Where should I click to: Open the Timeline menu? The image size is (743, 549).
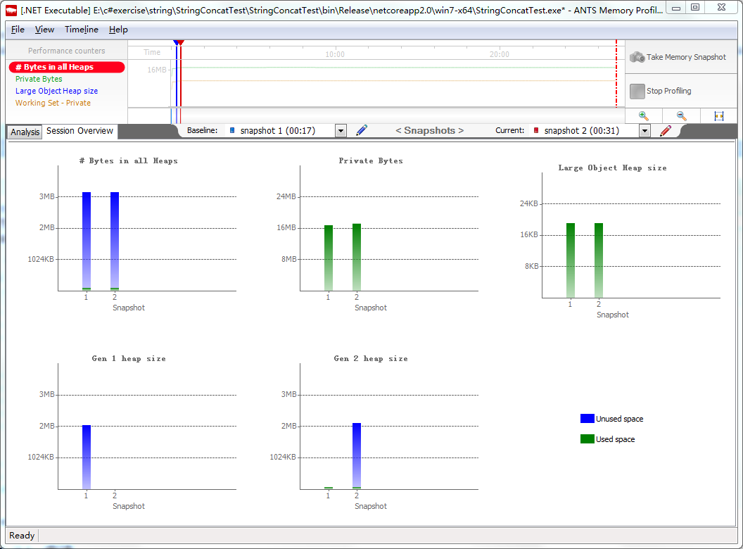(x=82, y=30)
